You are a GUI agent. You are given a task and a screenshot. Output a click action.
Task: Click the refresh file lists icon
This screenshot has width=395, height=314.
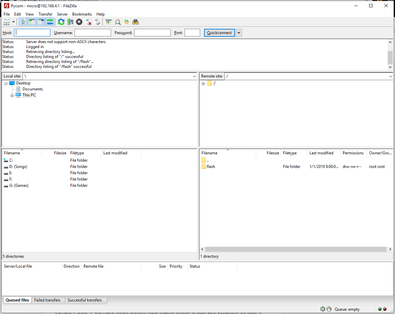[61, 22]
